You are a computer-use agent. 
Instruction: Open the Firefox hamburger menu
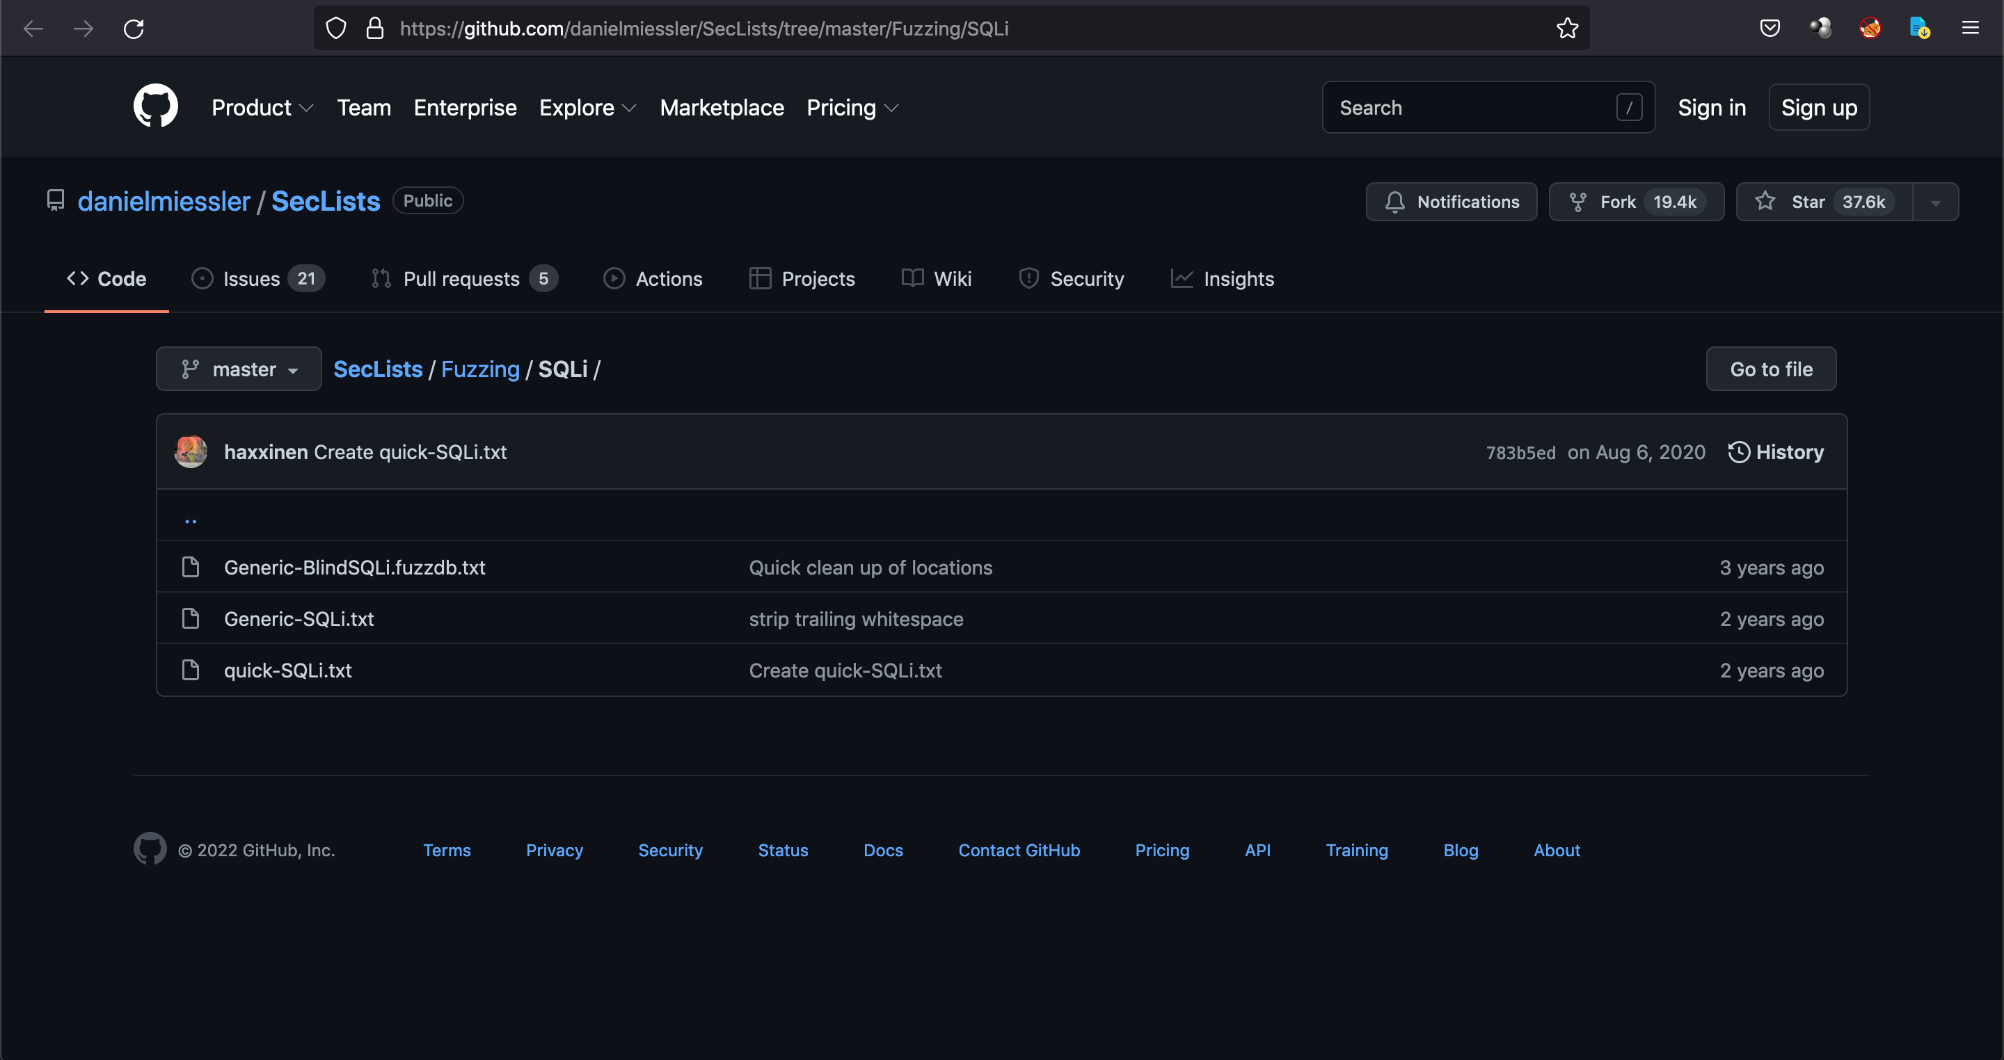1970,29
